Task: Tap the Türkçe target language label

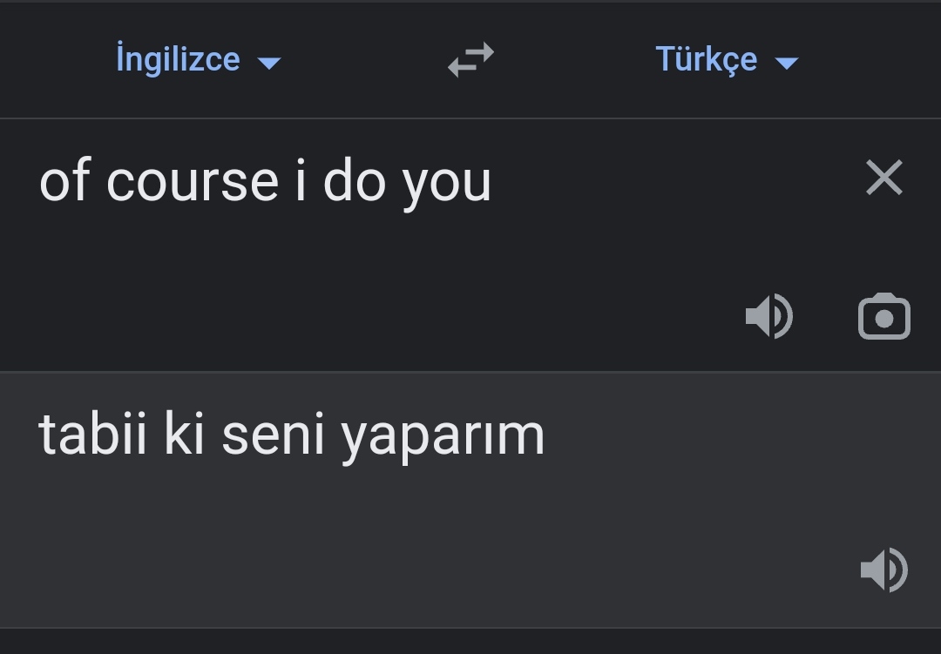Action: click(x=706, y=60)
